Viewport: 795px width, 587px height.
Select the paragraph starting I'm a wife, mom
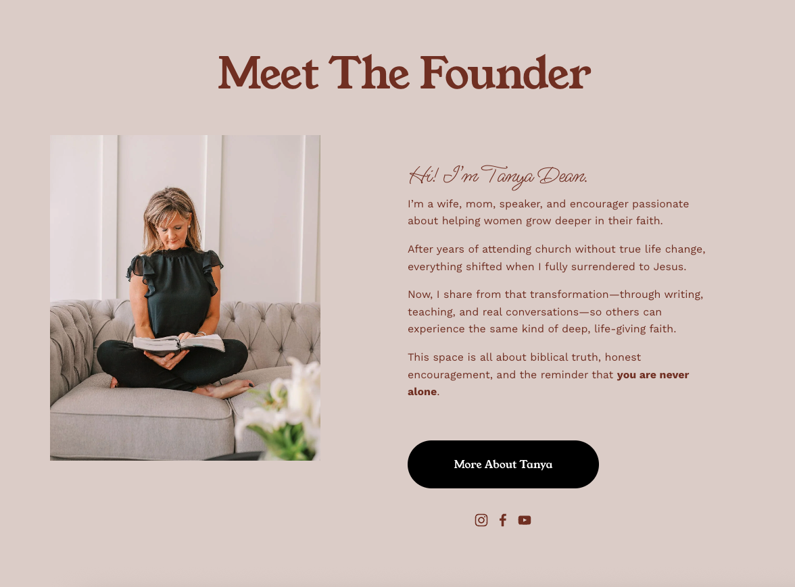click(x=548, y=212)
